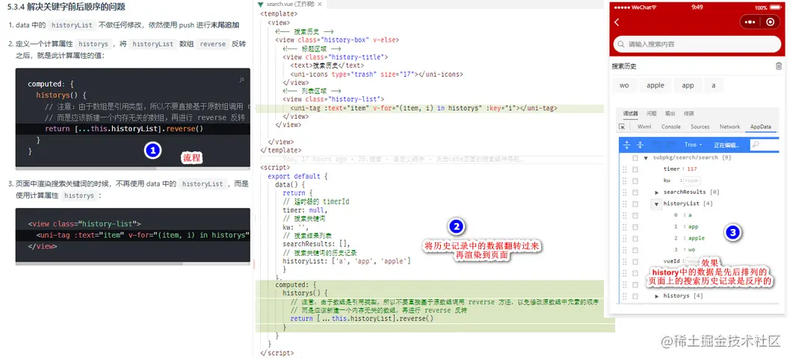Click the 'js' language label on code block

click(x=241, y=79)
